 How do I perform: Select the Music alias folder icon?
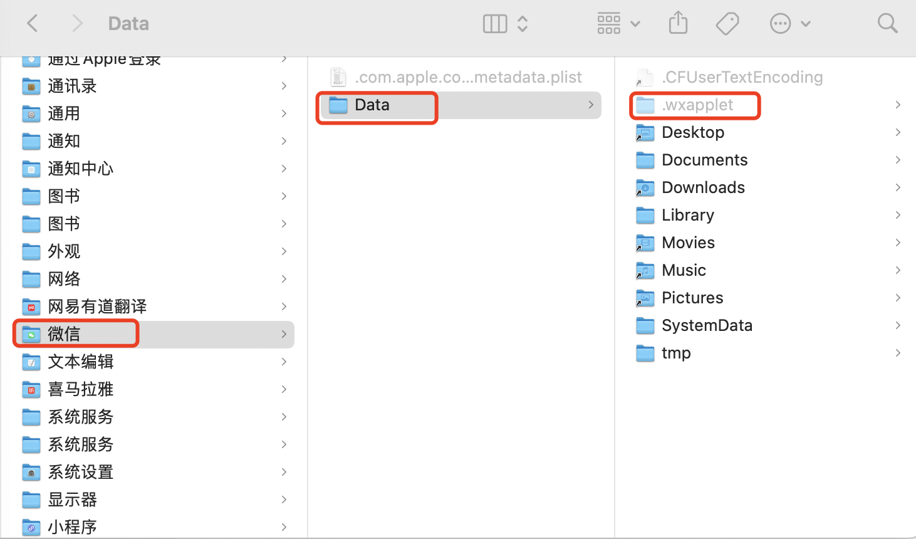coord(645,270)
